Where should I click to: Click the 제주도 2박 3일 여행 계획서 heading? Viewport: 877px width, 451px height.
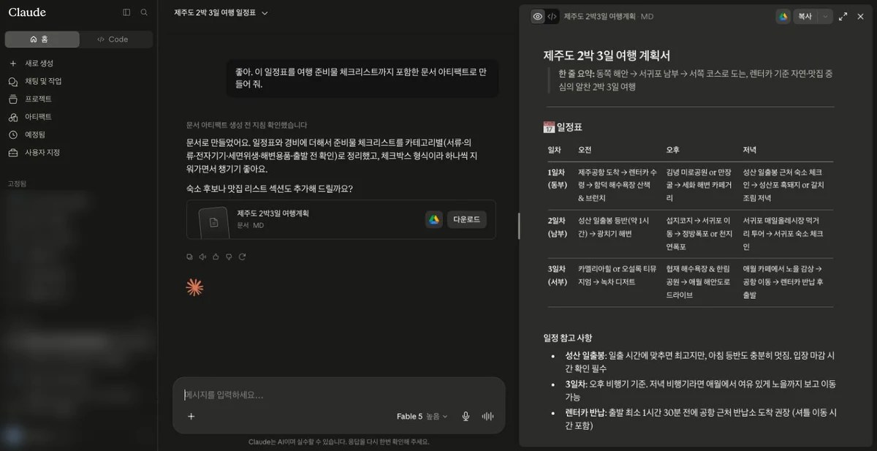[607, 55]
